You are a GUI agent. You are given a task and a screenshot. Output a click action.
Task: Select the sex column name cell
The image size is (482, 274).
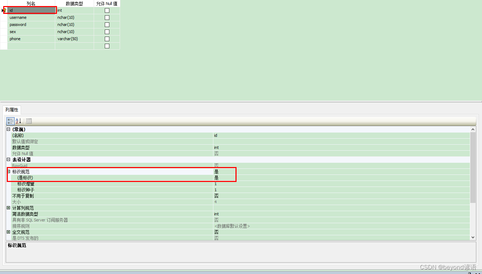31,32
